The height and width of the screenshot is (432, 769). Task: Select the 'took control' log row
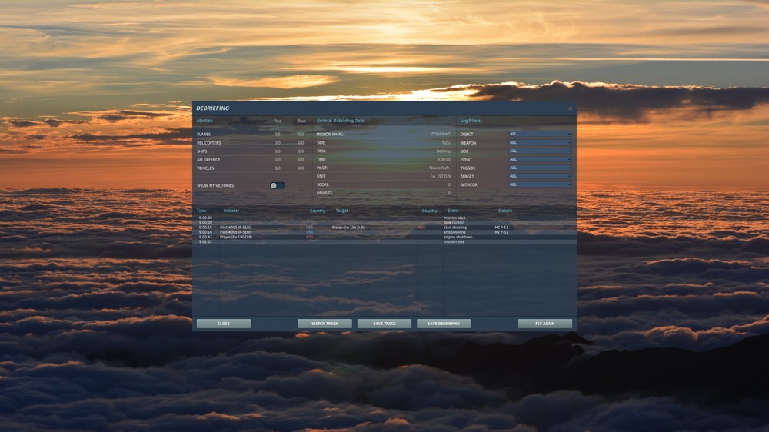(384, 223)
